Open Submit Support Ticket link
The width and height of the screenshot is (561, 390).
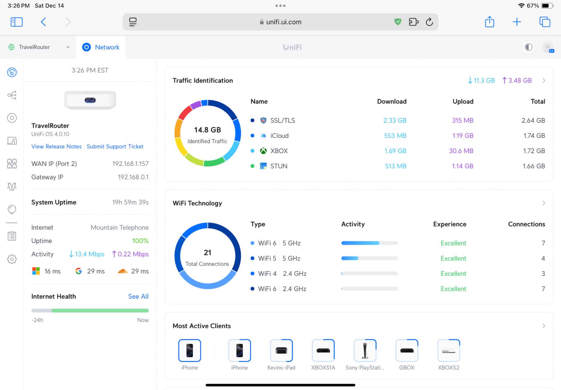pos(115,146)
